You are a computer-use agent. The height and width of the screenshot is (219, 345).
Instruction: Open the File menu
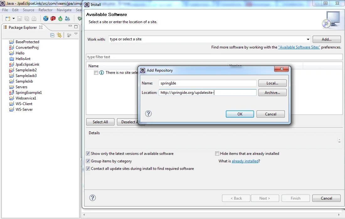[5, 10]
